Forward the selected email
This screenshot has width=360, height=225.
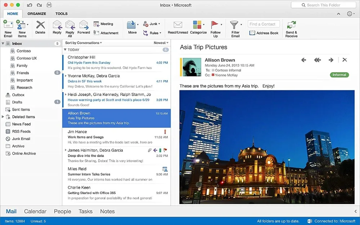click(84, 26)
